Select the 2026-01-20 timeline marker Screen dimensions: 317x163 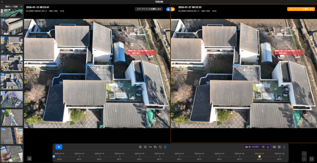pyautogui.click(x=159, y=156)
